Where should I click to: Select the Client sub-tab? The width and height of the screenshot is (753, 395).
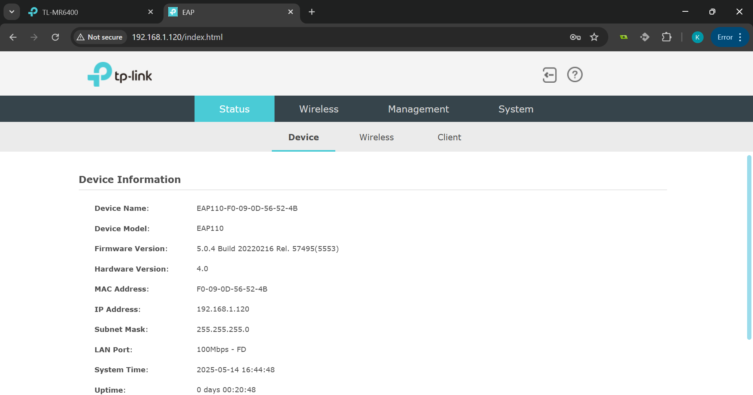click(449, 137)
